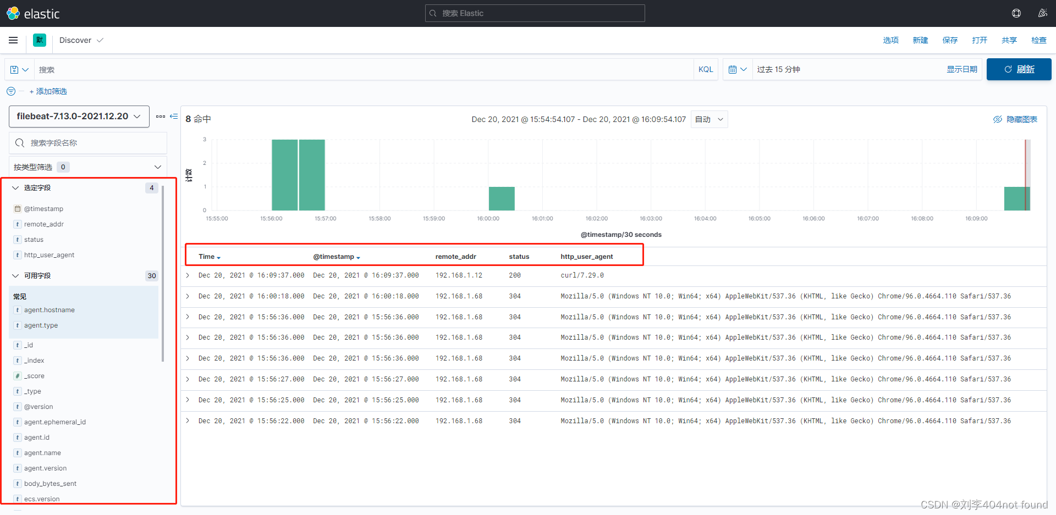Click the 打开 menu item
Screen dimensions: 1056x515
pyautogui.click(x=980, y=40)
